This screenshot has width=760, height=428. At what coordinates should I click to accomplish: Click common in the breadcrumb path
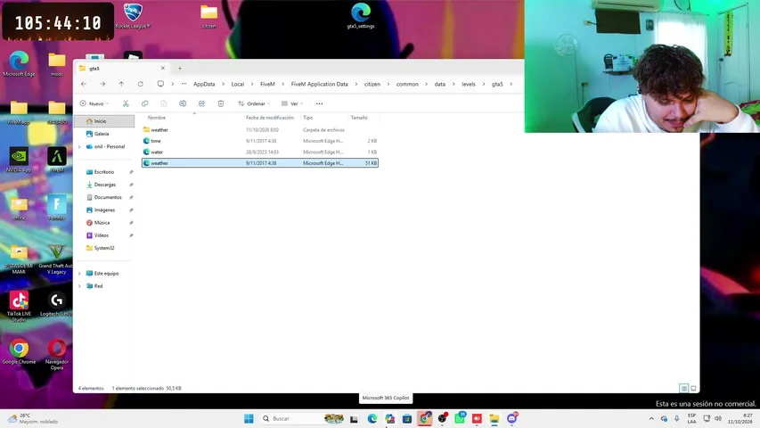coord(407,84)
